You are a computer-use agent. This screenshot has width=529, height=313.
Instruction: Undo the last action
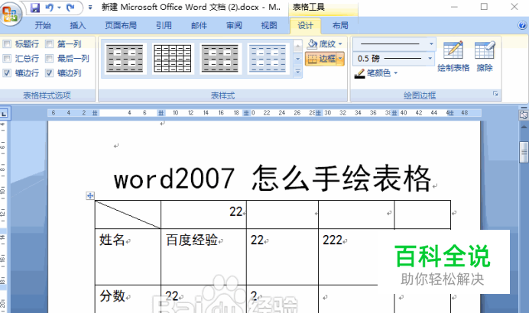click(49, 8)
